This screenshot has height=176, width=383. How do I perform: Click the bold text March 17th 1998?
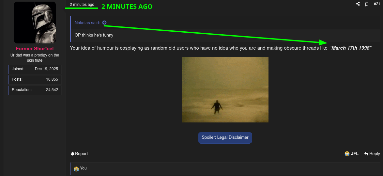point(351,48)
